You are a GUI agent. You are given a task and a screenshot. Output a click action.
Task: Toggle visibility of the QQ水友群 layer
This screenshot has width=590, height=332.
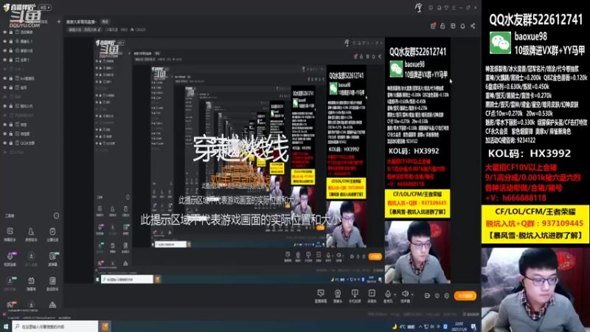click(5, 143)
